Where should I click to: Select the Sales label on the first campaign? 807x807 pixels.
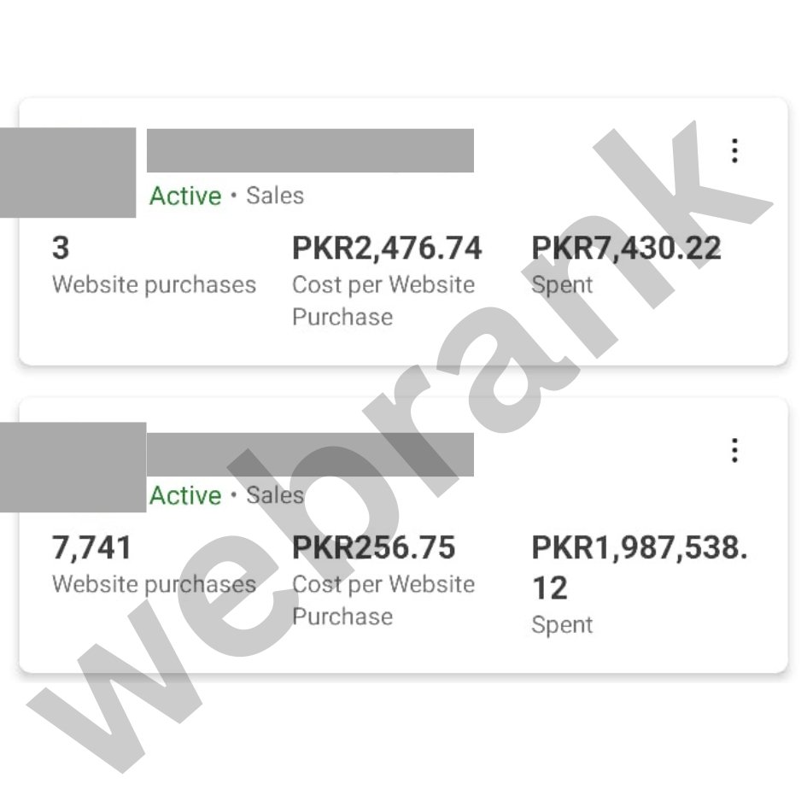275,196
